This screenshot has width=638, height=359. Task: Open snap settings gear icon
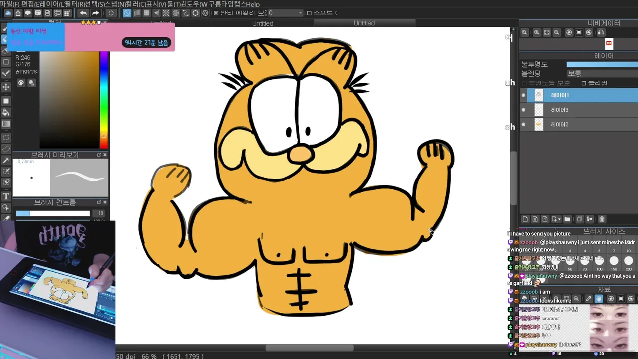click(205, 13)
